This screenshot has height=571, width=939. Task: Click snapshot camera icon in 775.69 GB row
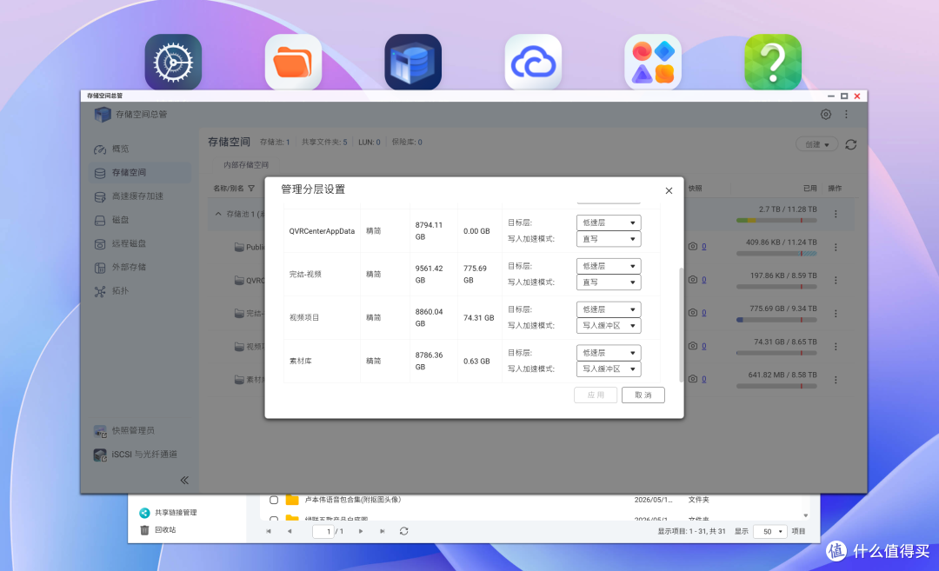pyautogui.click(x=693, y=312)
